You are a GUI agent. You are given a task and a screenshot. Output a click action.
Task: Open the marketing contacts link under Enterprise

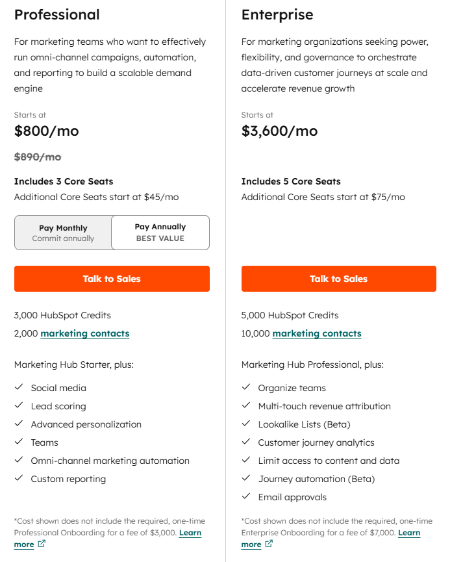point(317,333)
